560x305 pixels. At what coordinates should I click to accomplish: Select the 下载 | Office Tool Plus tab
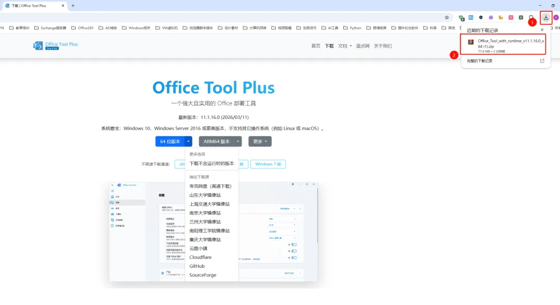click(x=34, y=6)
